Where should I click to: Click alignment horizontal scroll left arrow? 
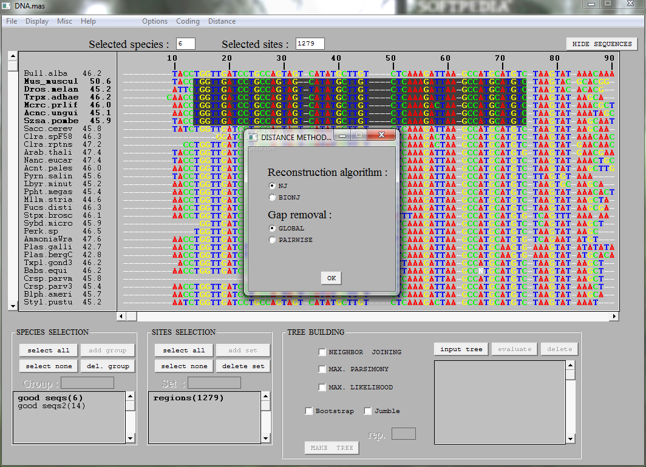[121, 316]
